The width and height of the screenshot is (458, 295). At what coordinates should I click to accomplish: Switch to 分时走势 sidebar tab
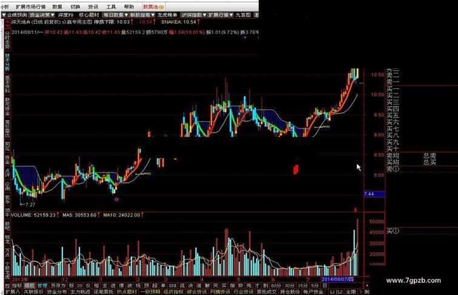tap(7, 41)
